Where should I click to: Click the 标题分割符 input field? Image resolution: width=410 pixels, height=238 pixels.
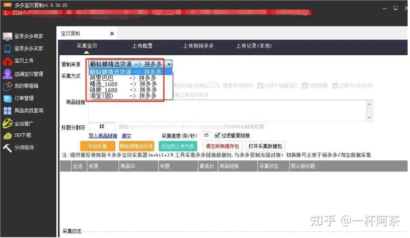[x=102, y=127]
